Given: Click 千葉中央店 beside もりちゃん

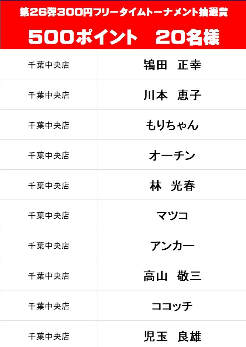Looking at the screenshot, I should [x=49, y=125].
